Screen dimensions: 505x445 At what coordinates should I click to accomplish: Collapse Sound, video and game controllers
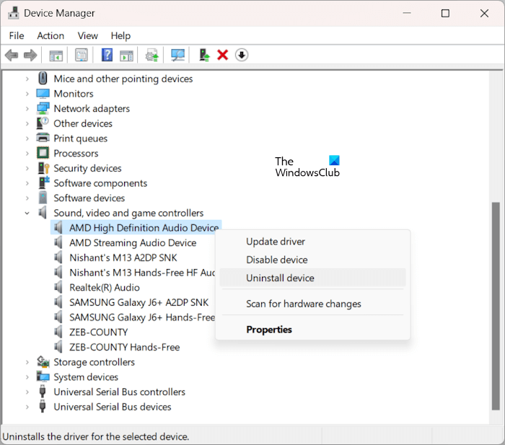click(27, 213)
